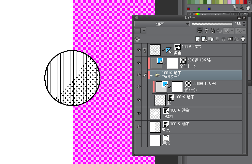The width and height of the screenshot is (252, 164).
Task: Create a new raster layer
Action: tap(198, 39)
